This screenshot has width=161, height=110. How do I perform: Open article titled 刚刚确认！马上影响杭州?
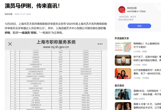coord(147,45)
